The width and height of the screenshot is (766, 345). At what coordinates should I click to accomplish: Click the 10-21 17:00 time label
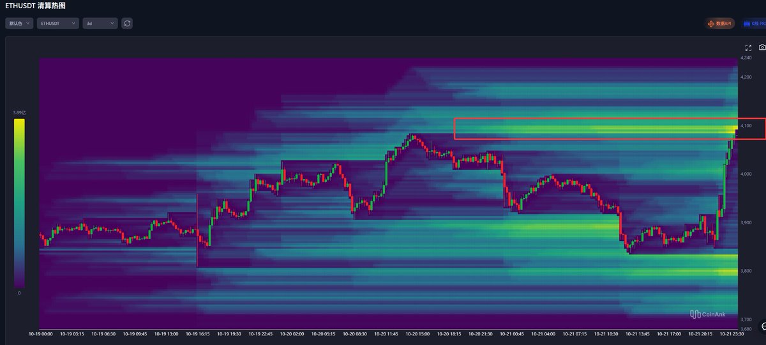[670, 333]
